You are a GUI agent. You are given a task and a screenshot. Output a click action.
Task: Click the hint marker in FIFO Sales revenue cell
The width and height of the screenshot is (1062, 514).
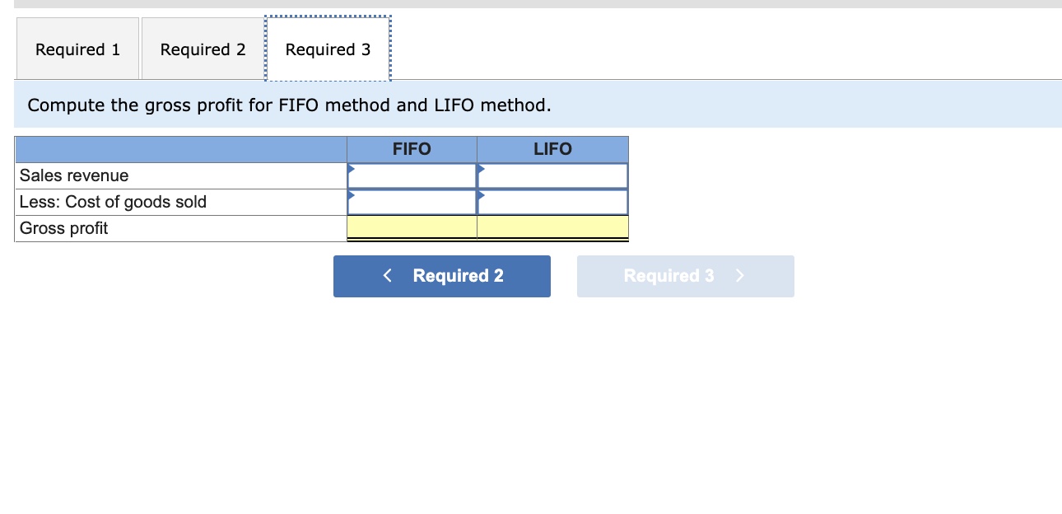coord(352,170)
